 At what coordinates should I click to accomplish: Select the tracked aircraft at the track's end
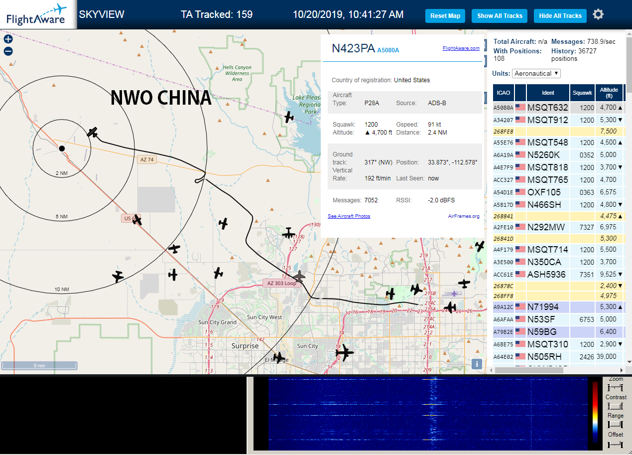[93, 132]
